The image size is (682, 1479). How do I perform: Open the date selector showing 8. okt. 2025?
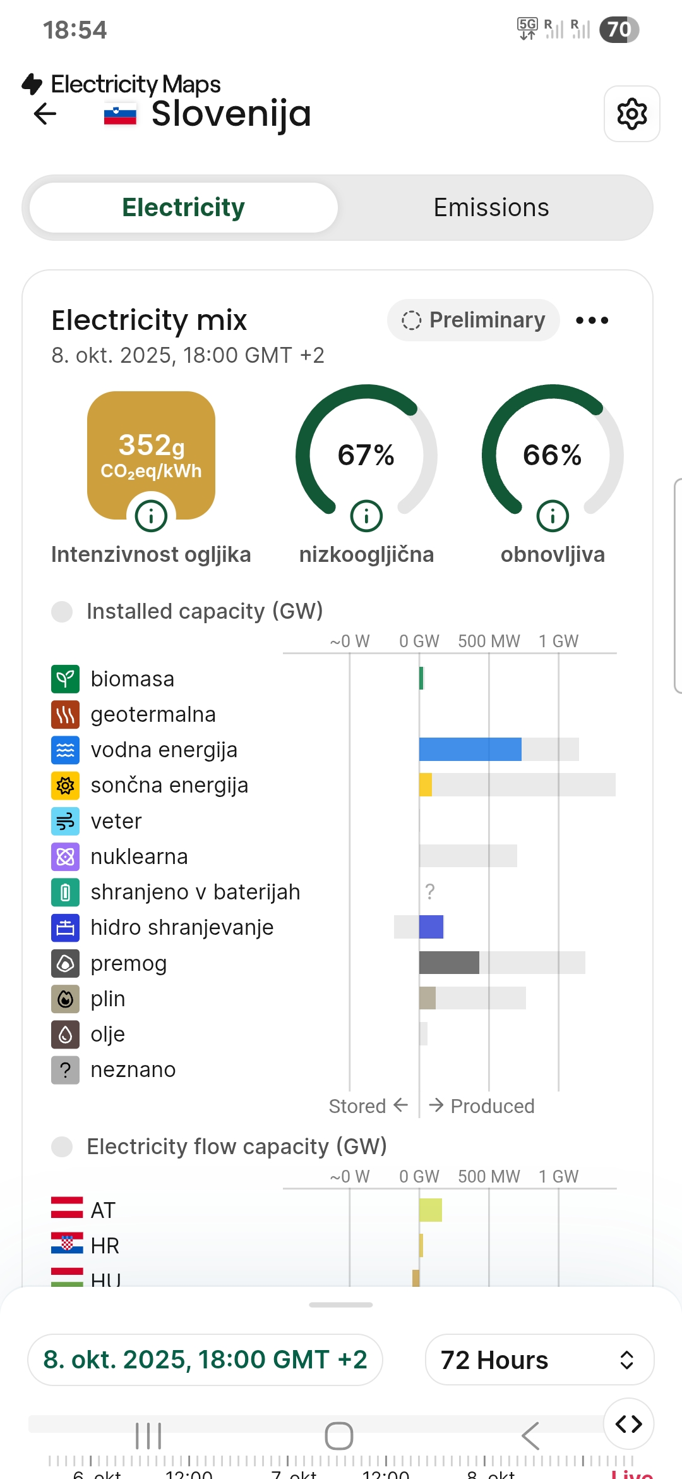[205, 1360]
